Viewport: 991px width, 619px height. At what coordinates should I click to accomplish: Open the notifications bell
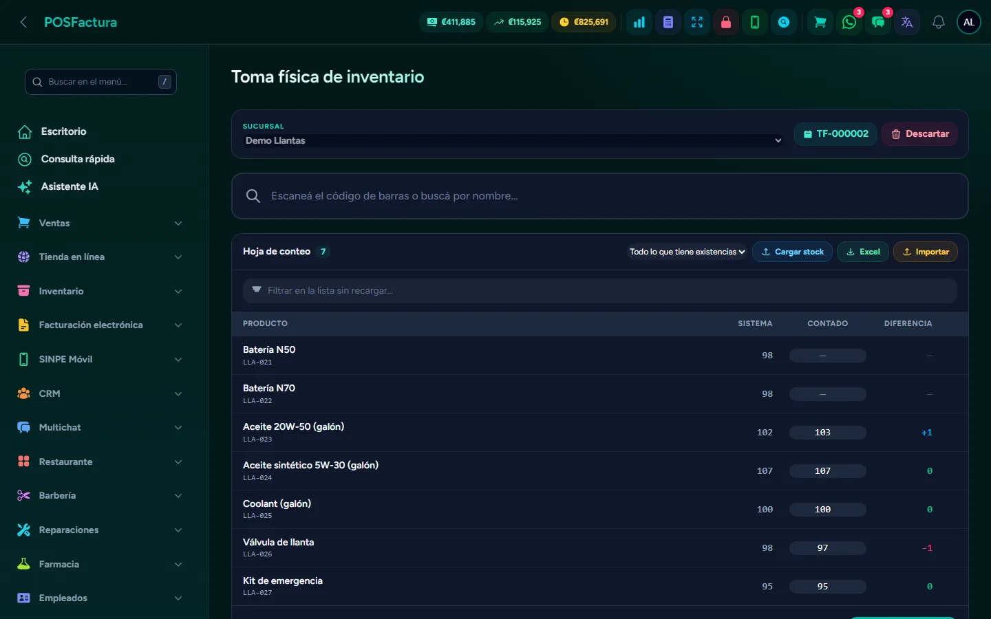pyautogui.click(x=939, y=22)
